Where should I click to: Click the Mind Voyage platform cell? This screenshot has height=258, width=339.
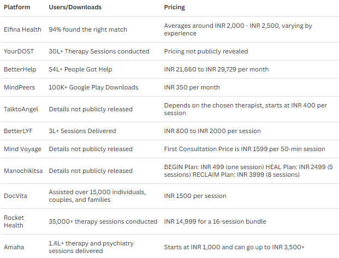[22, 149]
